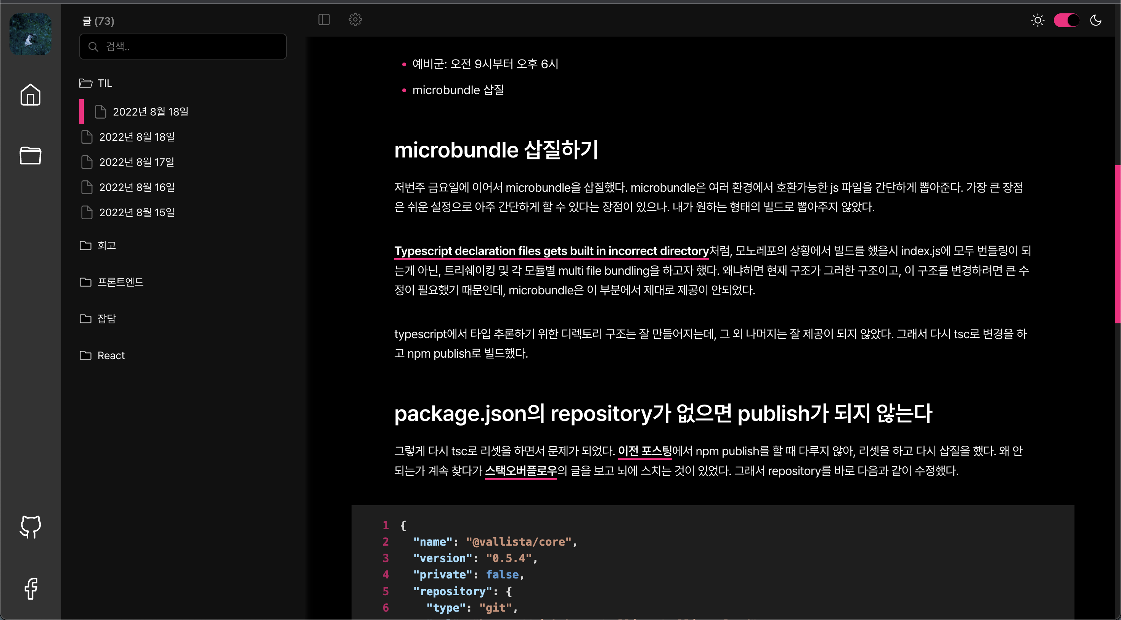The height and width of the screenshot is (620, 1121).
Task: Click the pink page scrollbar thumb
Action: click(x=1117, y=244)
